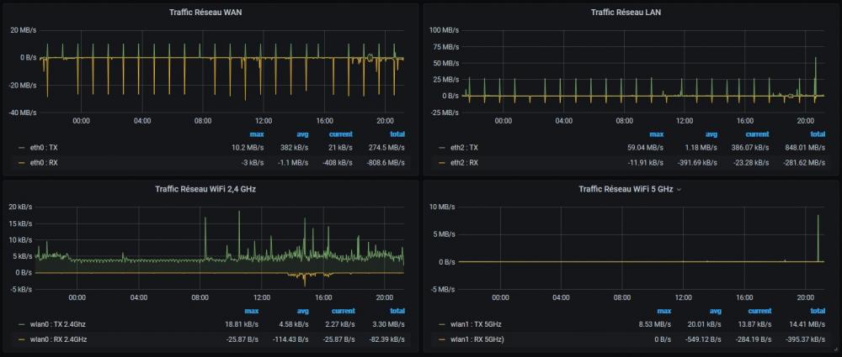Viewport: 842px width, 357px height.
Task: Click the wlan1 : RX 5GHz) legend entry
Action: click(477, 339)
